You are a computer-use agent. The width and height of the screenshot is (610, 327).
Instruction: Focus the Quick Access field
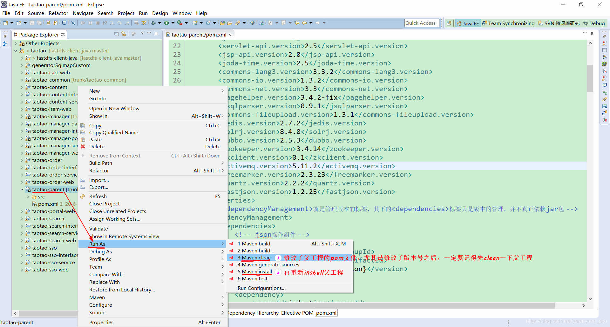tap(422, 23)
